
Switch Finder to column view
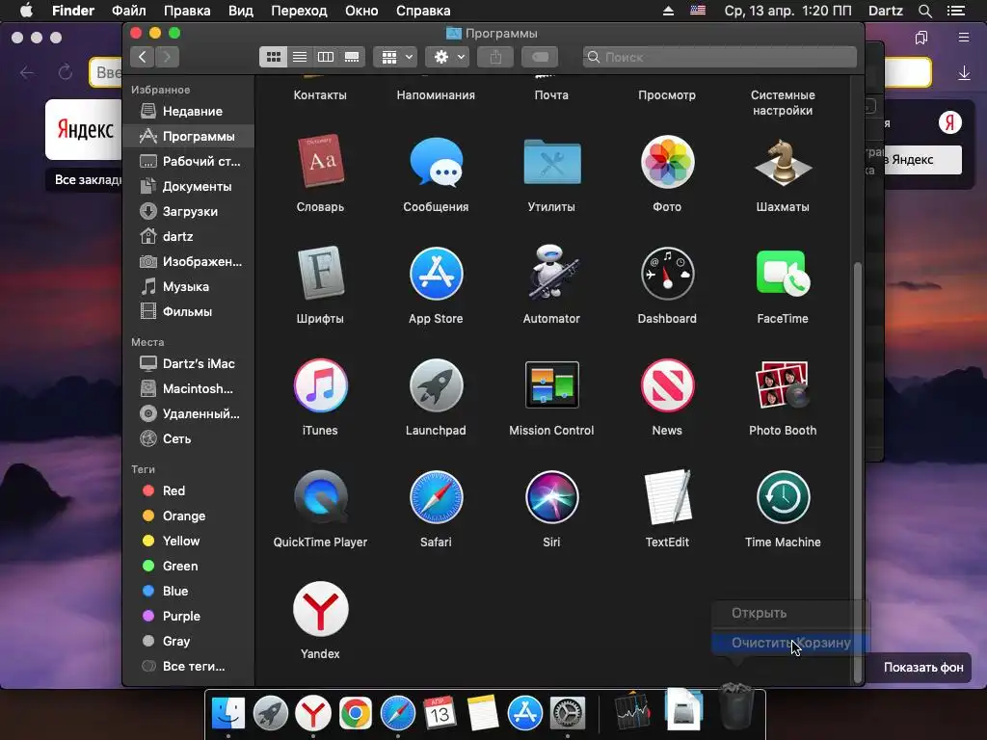326,57
